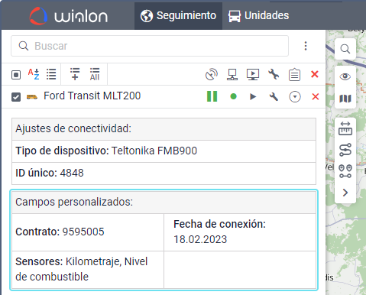Viewport: 366px width, 295px height.
Task: Open the routing tool on map toolbar
Action: (x=345, y=150)
